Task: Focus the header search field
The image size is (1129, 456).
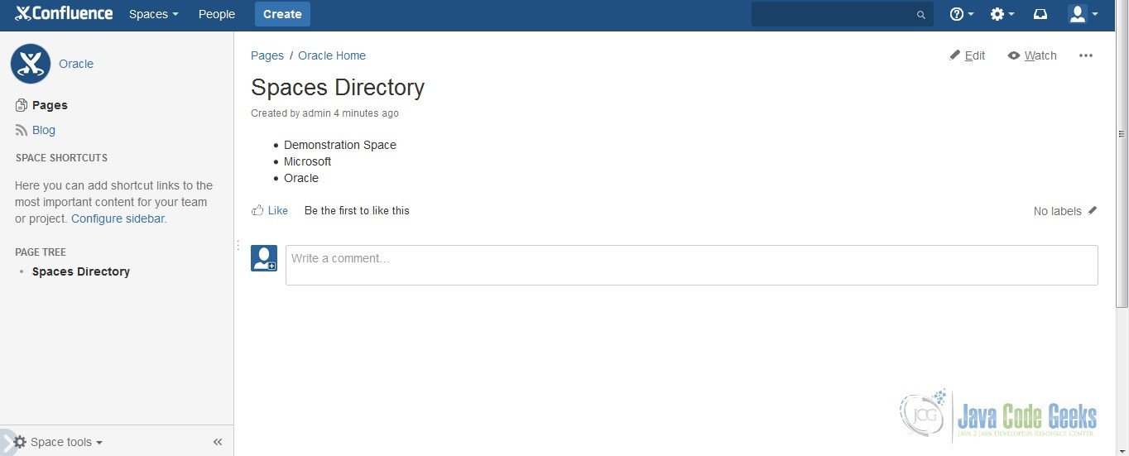Action: point(842,14)
